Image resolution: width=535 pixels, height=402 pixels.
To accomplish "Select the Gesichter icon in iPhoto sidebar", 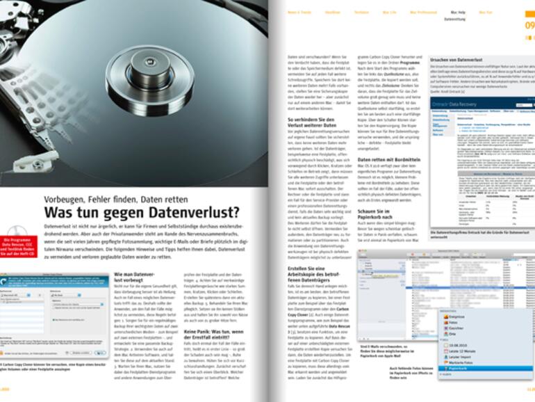I will tap(445, 328).
